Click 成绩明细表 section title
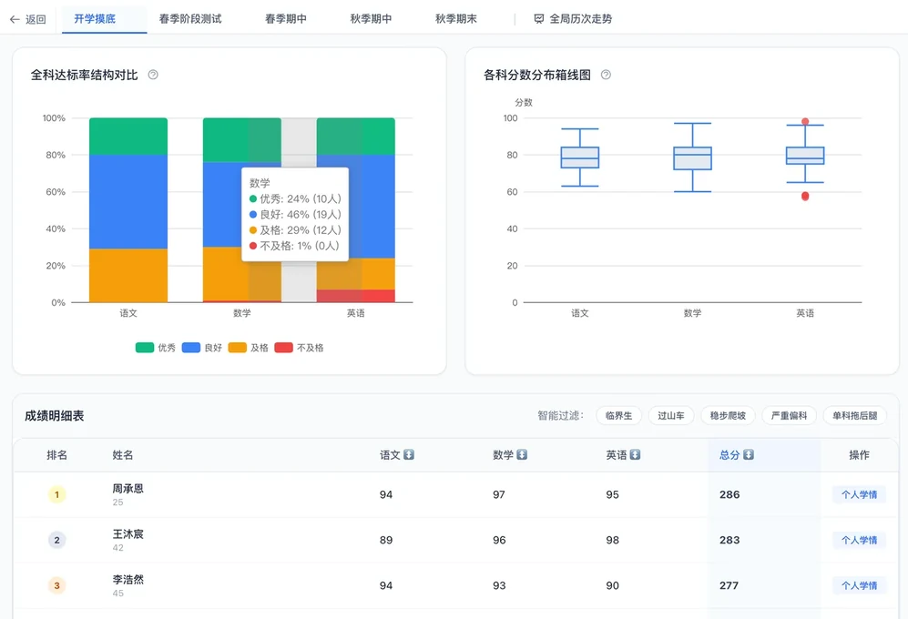The image size is (908, 619). click(x=55, y=416)
